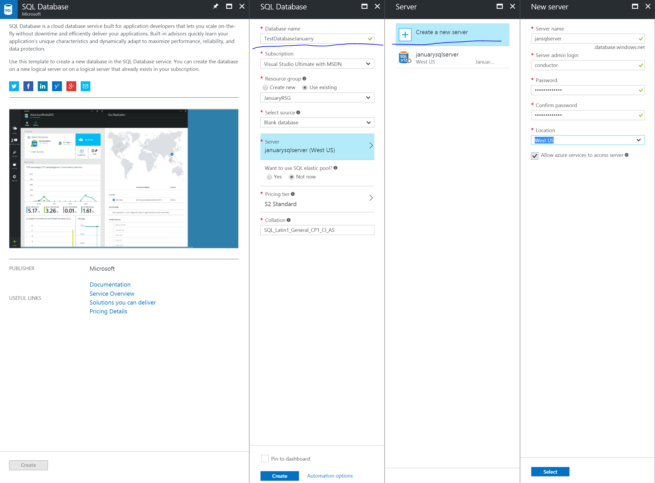Viewport: 655px width, 483px height.
Task: Select Create a new server option
Action: [452, 34]
